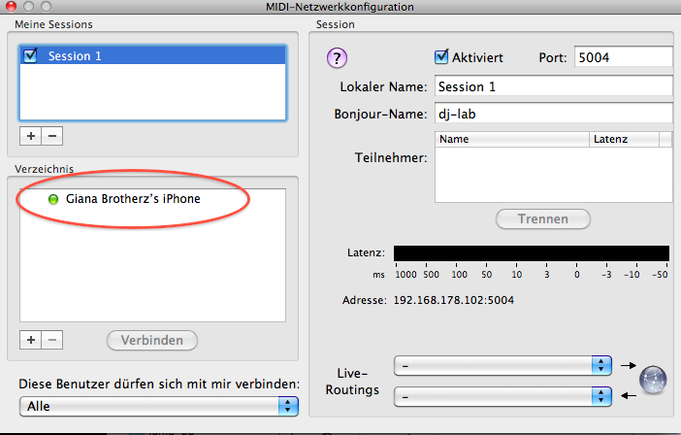Disable the Aktiviert checkbox
This screenshot has height=435, width=681.
pyautogui.click(x=442, y=57)
